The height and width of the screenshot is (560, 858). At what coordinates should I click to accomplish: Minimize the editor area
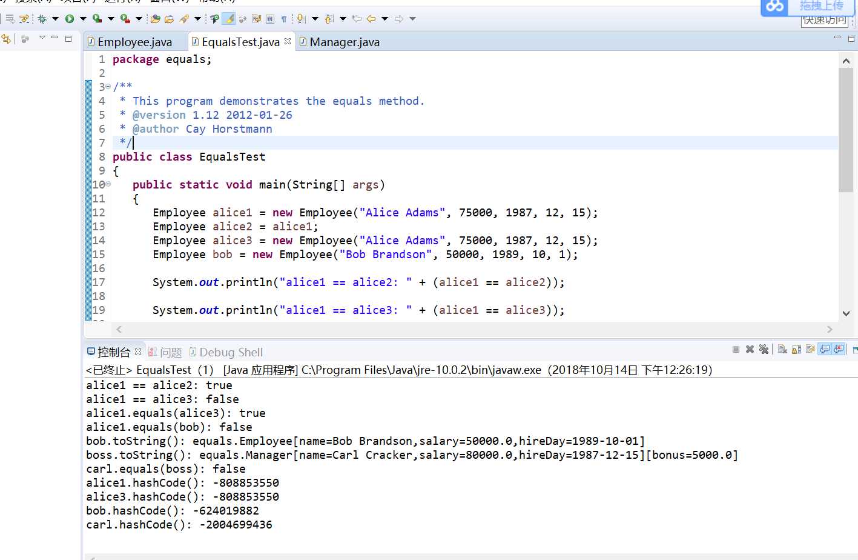point(837,38)
